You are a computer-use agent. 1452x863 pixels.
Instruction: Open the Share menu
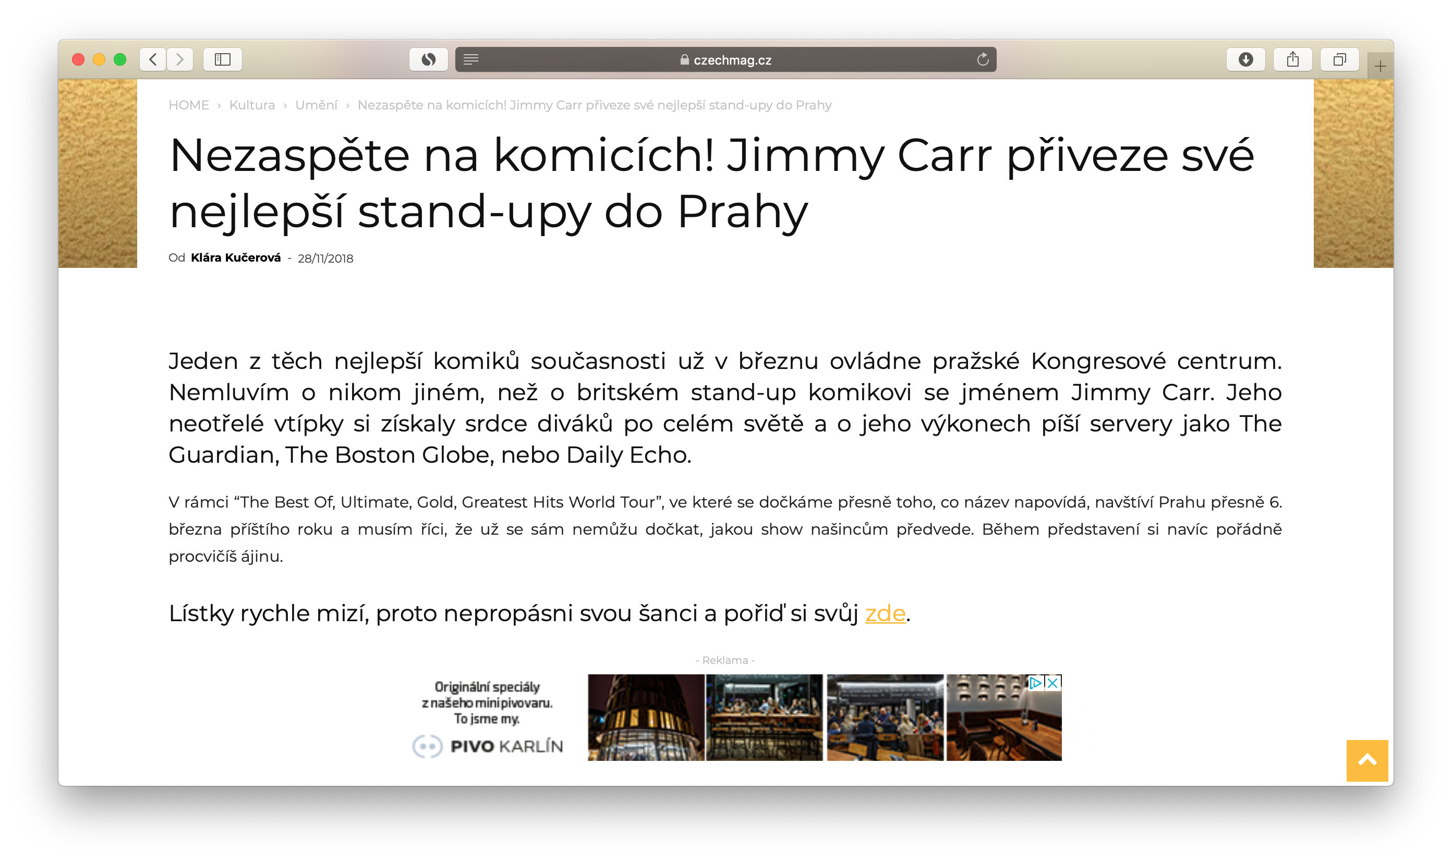[1292, 59]
